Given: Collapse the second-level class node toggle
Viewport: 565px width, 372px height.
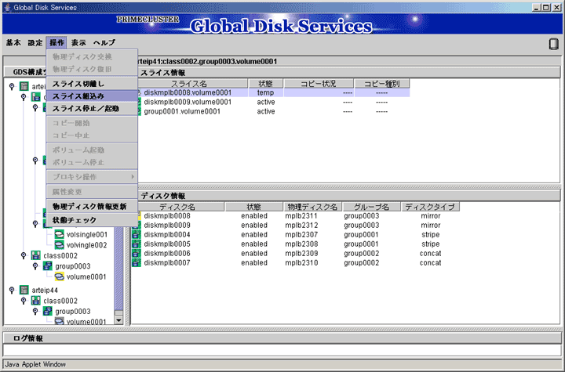Looking at the screenshot, I should coord(24,97).
